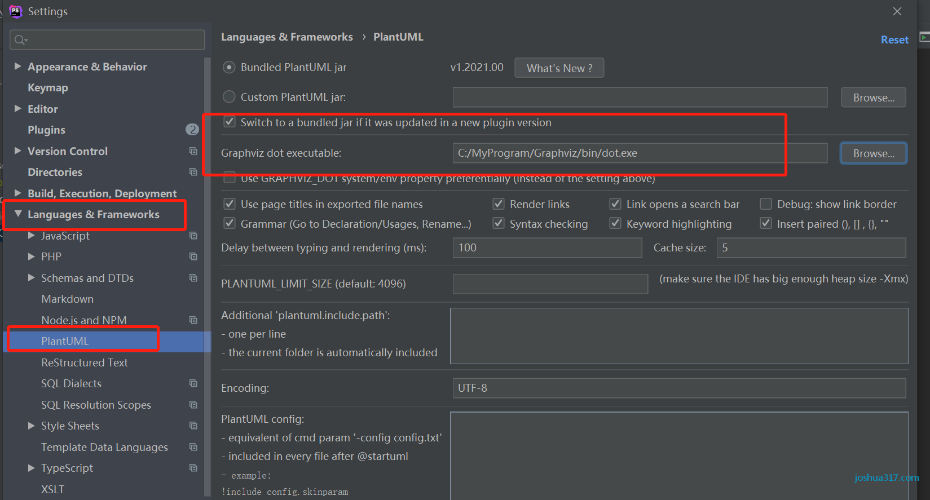Click the PhpStorm logo in title bar
930x500 pixels.
click(x=15, y=11)
